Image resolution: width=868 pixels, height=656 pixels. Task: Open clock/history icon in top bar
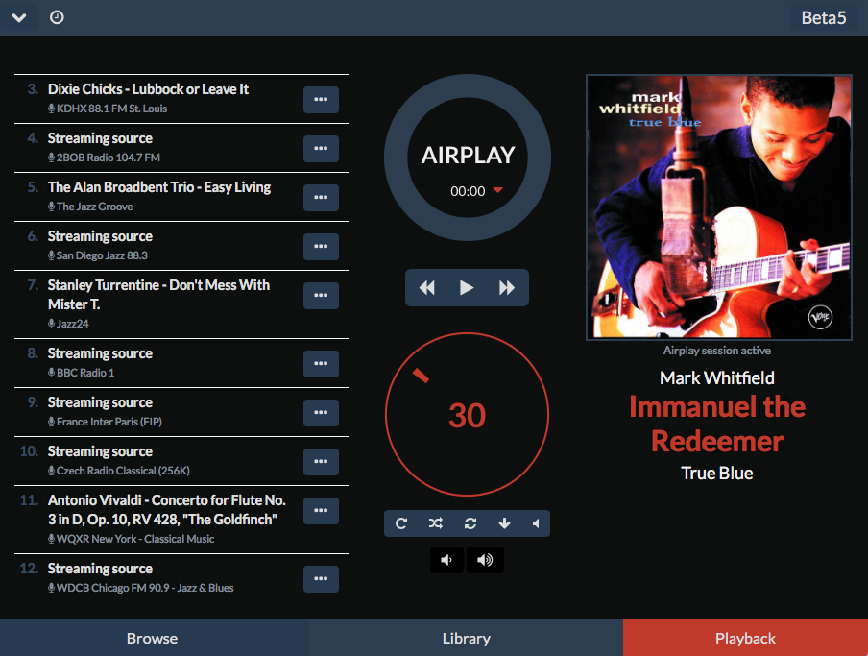tap(57, 17)
